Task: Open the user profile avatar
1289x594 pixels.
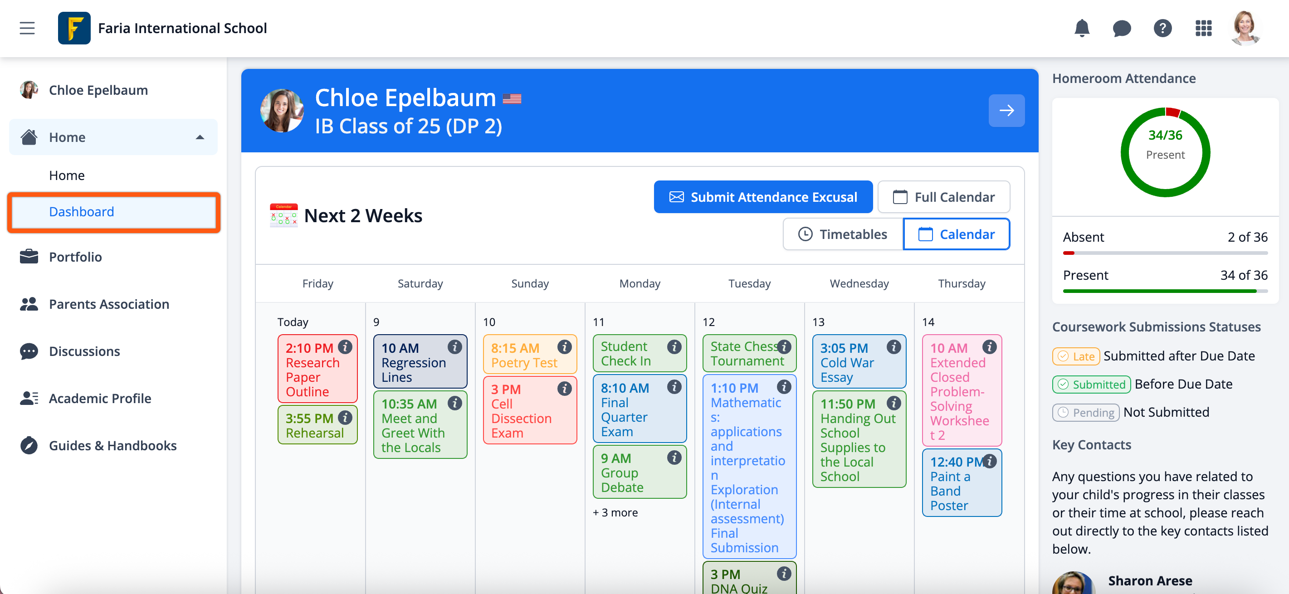Action: point(1245,28)
